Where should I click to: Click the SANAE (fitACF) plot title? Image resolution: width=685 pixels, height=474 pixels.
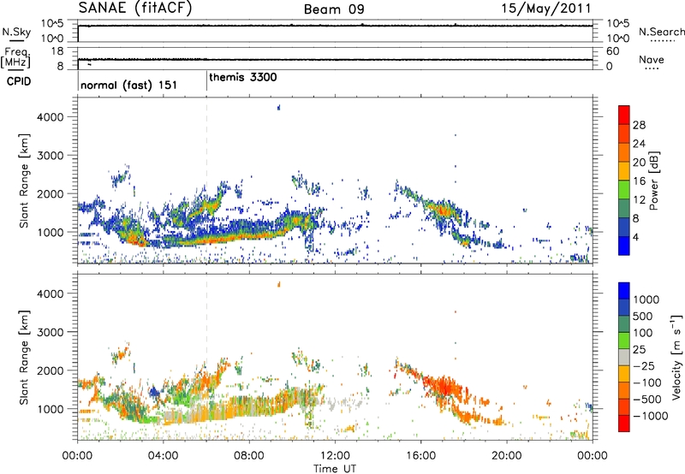tap(135, 9)
